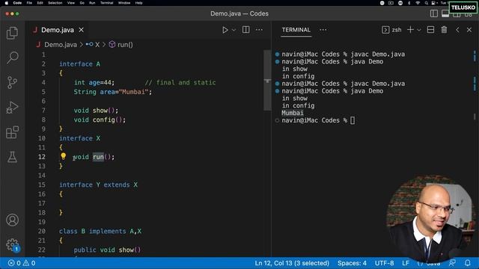This screenshot has width=479, height=269.
Task: Kill terminal with trash icon
Action: click(444, 30)
